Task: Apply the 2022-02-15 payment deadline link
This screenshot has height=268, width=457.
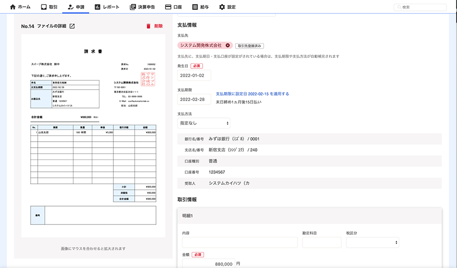Action: click(x=252, y=94)
